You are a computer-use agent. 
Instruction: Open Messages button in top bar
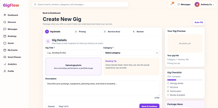(x=184, y=4)
